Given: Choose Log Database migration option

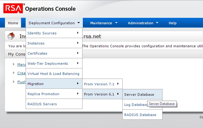Looking at the screenshot, I should [135, 105].
